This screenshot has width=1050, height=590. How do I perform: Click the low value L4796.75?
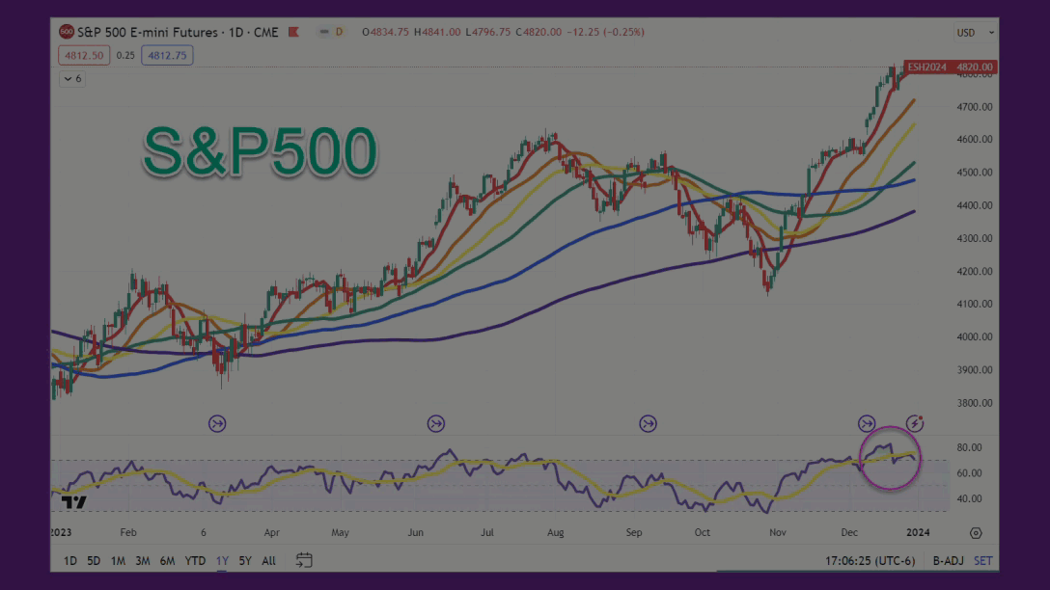(488, 32)
